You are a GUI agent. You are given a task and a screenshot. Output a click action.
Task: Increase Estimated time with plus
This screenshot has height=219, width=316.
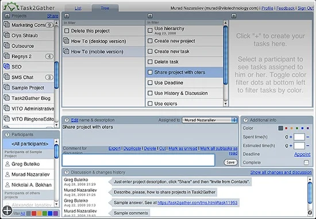click(291, 146)
